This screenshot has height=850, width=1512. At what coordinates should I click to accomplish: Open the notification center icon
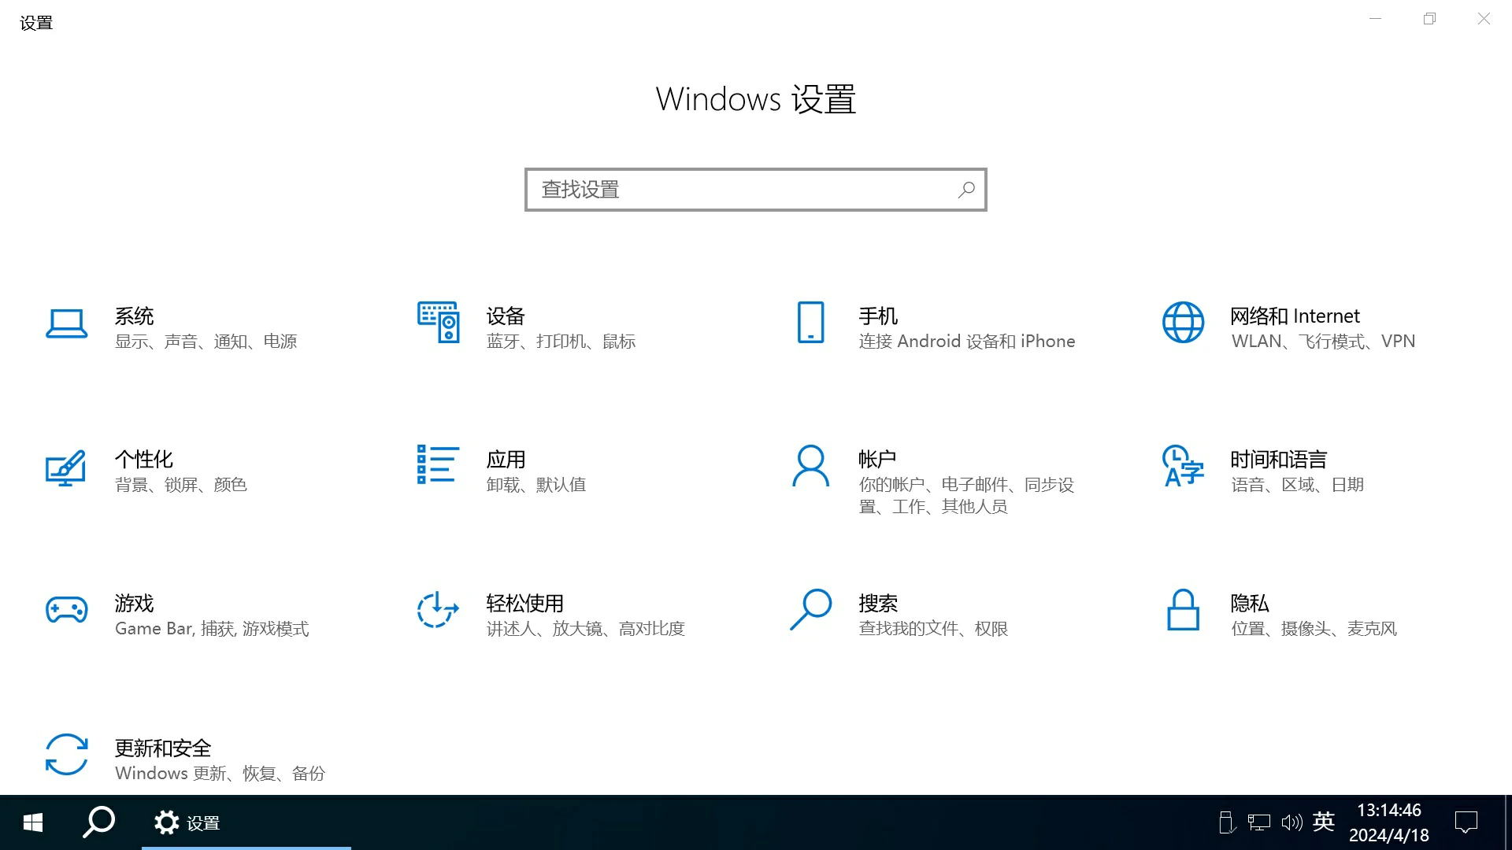coord(1466,822)
